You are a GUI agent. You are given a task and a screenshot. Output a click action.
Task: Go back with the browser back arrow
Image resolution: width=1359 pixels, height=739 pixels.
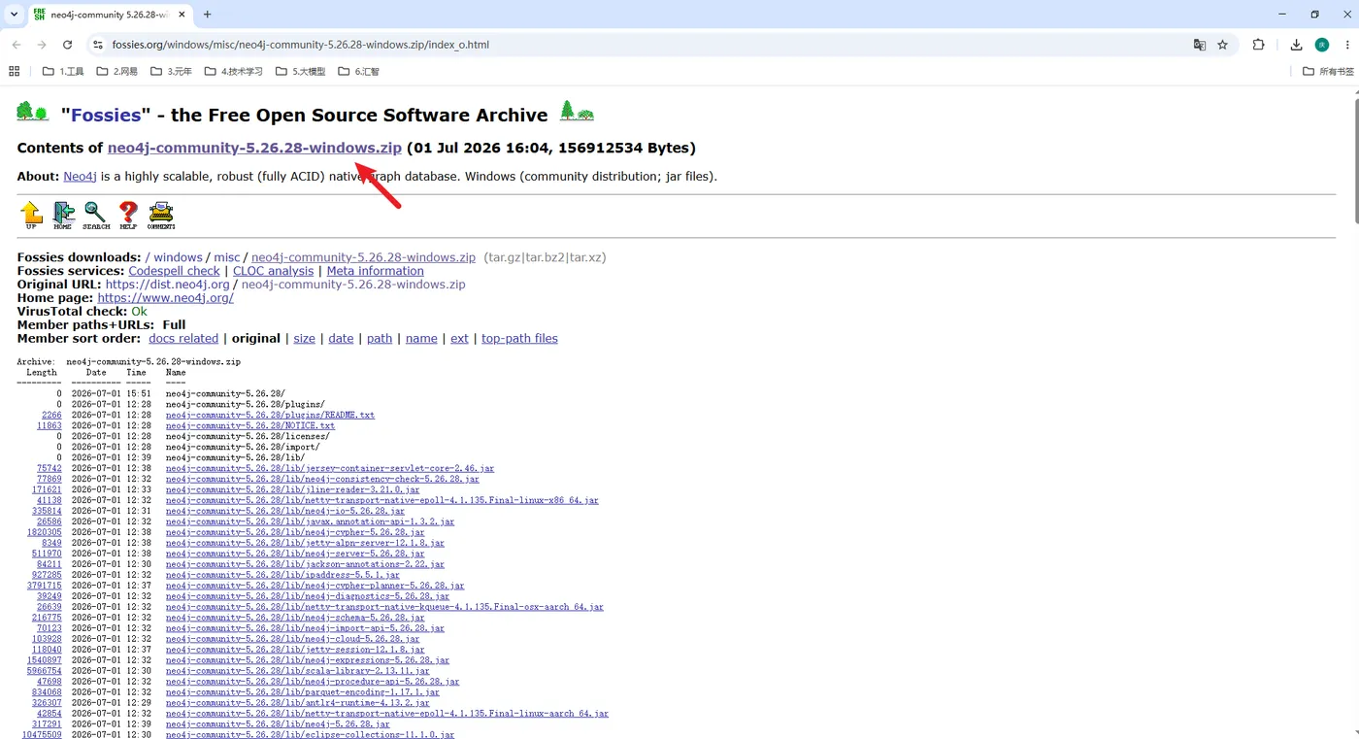[x=17, y=45]
